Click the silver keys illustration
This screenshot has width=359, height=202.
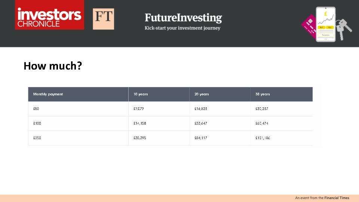[x=344, y=28]
